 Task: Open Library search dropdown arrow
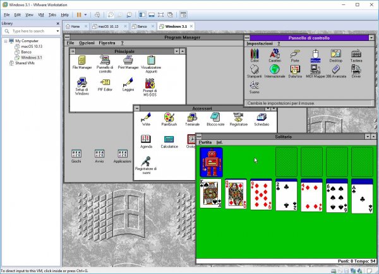[57, 31]
